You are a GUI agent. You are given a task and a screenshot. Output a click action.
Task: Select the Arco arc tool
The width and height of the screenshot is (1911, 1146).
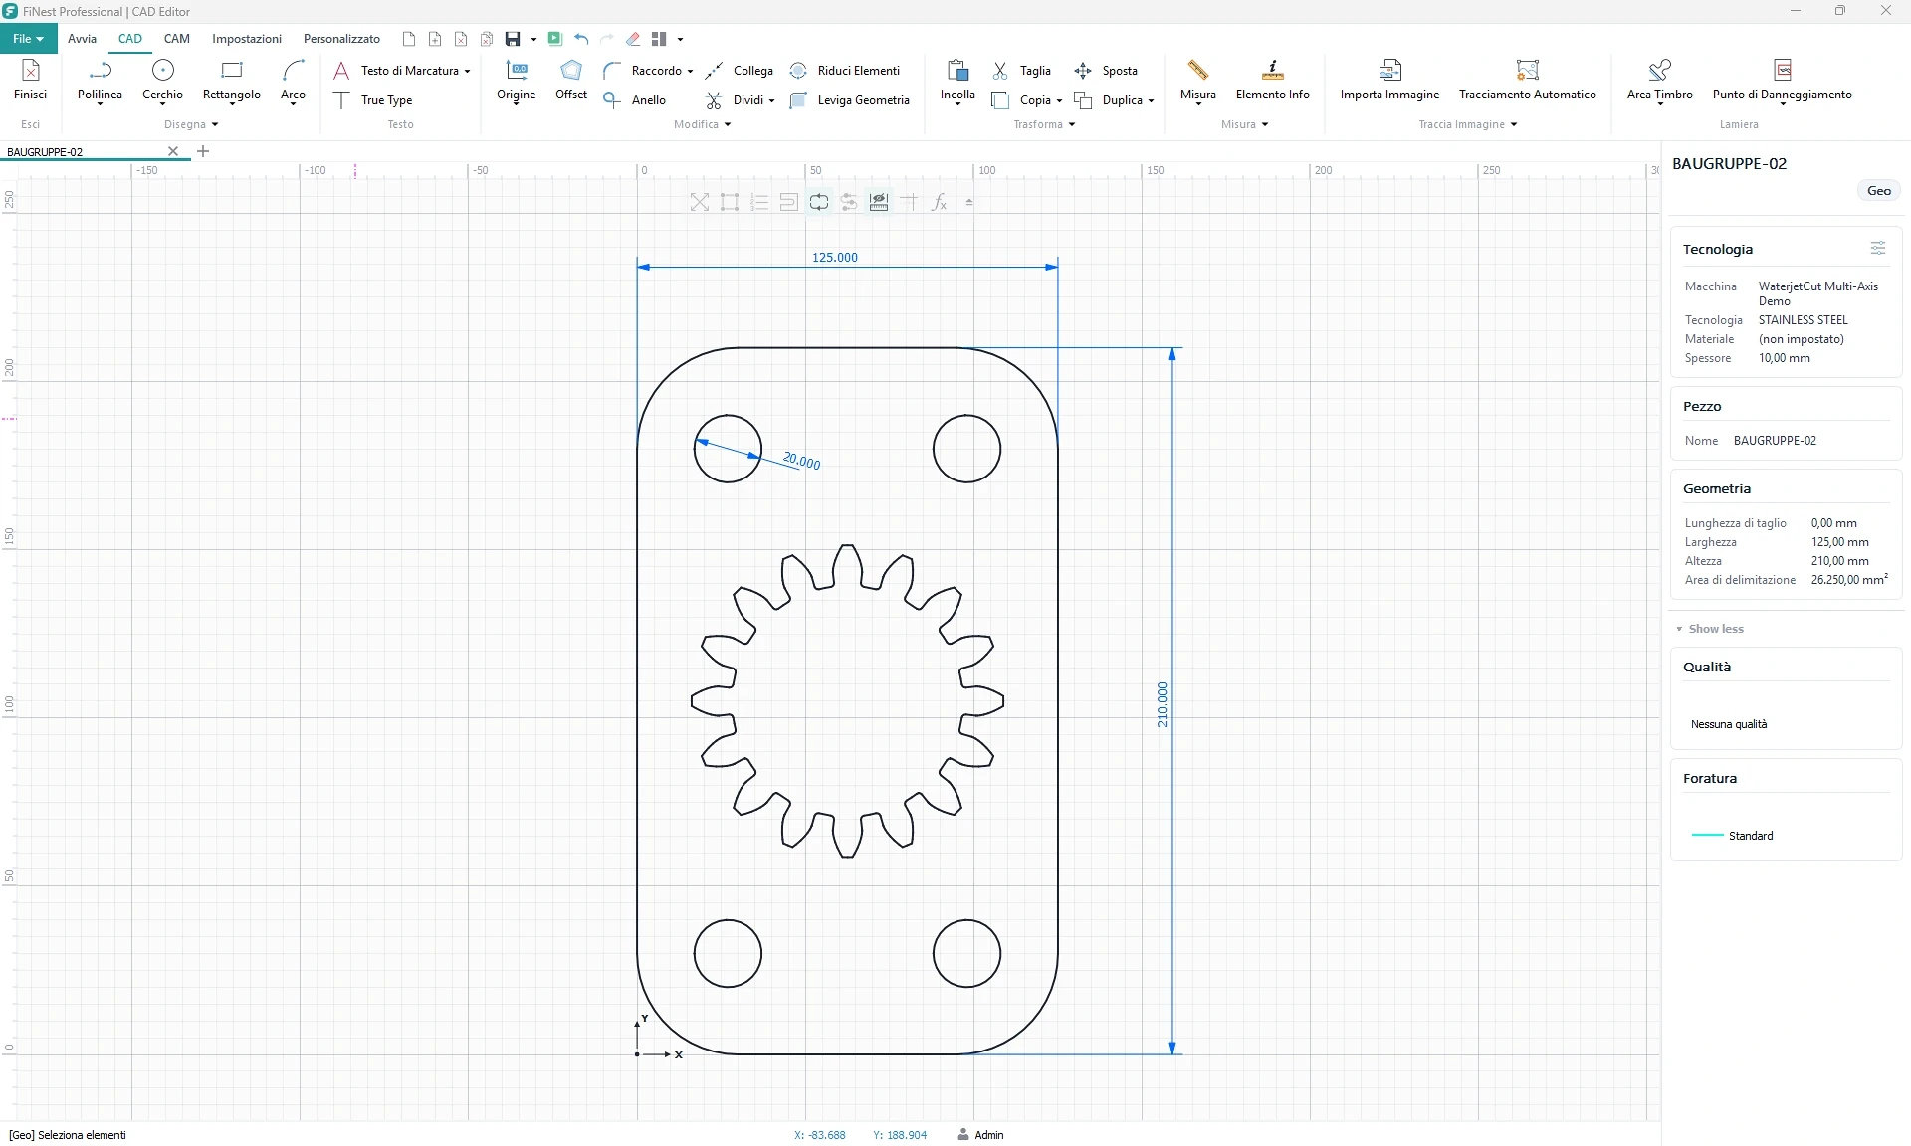(x=293, y=81)
